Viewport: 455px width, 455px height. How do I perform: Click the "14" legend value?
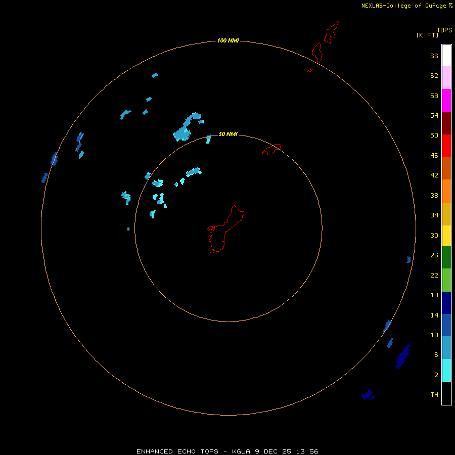click(434, 315)
